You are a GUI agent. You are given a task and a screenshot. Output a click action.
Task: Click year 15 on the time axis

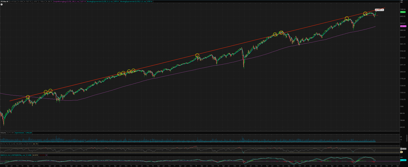click(131, 166)
